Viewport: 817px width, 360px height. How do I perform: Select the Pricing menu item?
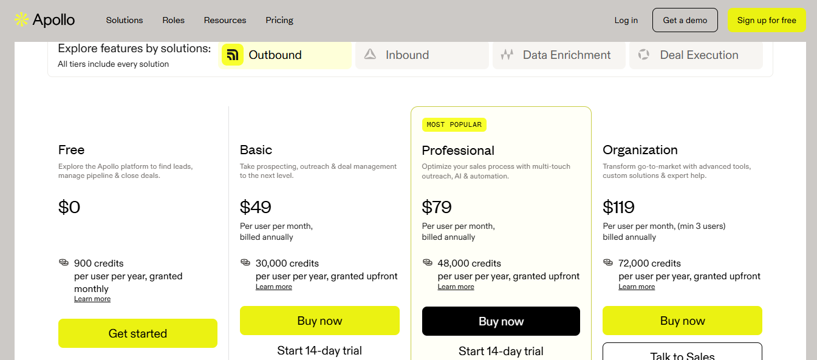(x=279, y=20)
